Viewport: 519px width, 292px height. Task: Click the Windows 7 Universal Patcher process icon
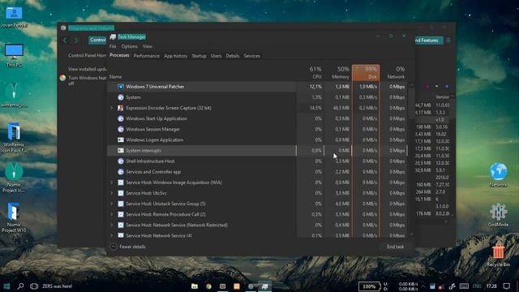pos(121,87)
